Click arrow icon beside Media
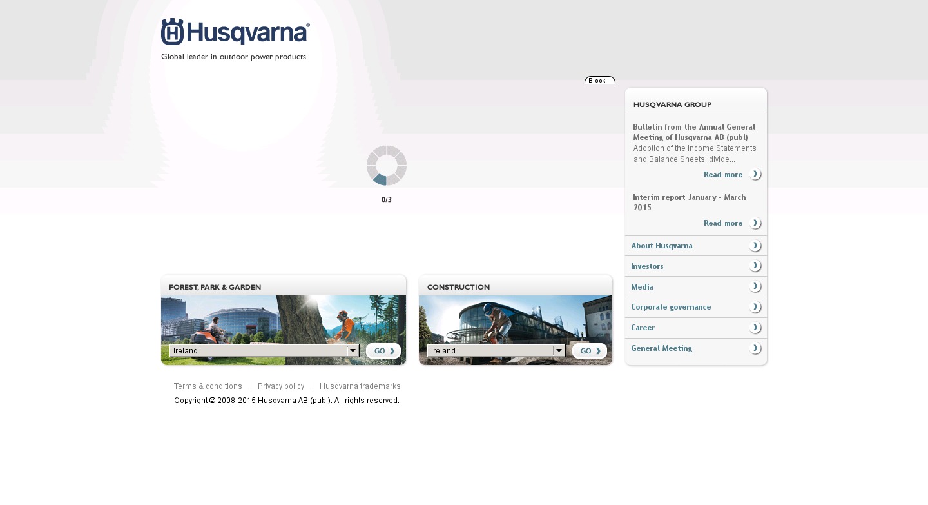Screen dimensions: 928x505 tap(755, 287)
